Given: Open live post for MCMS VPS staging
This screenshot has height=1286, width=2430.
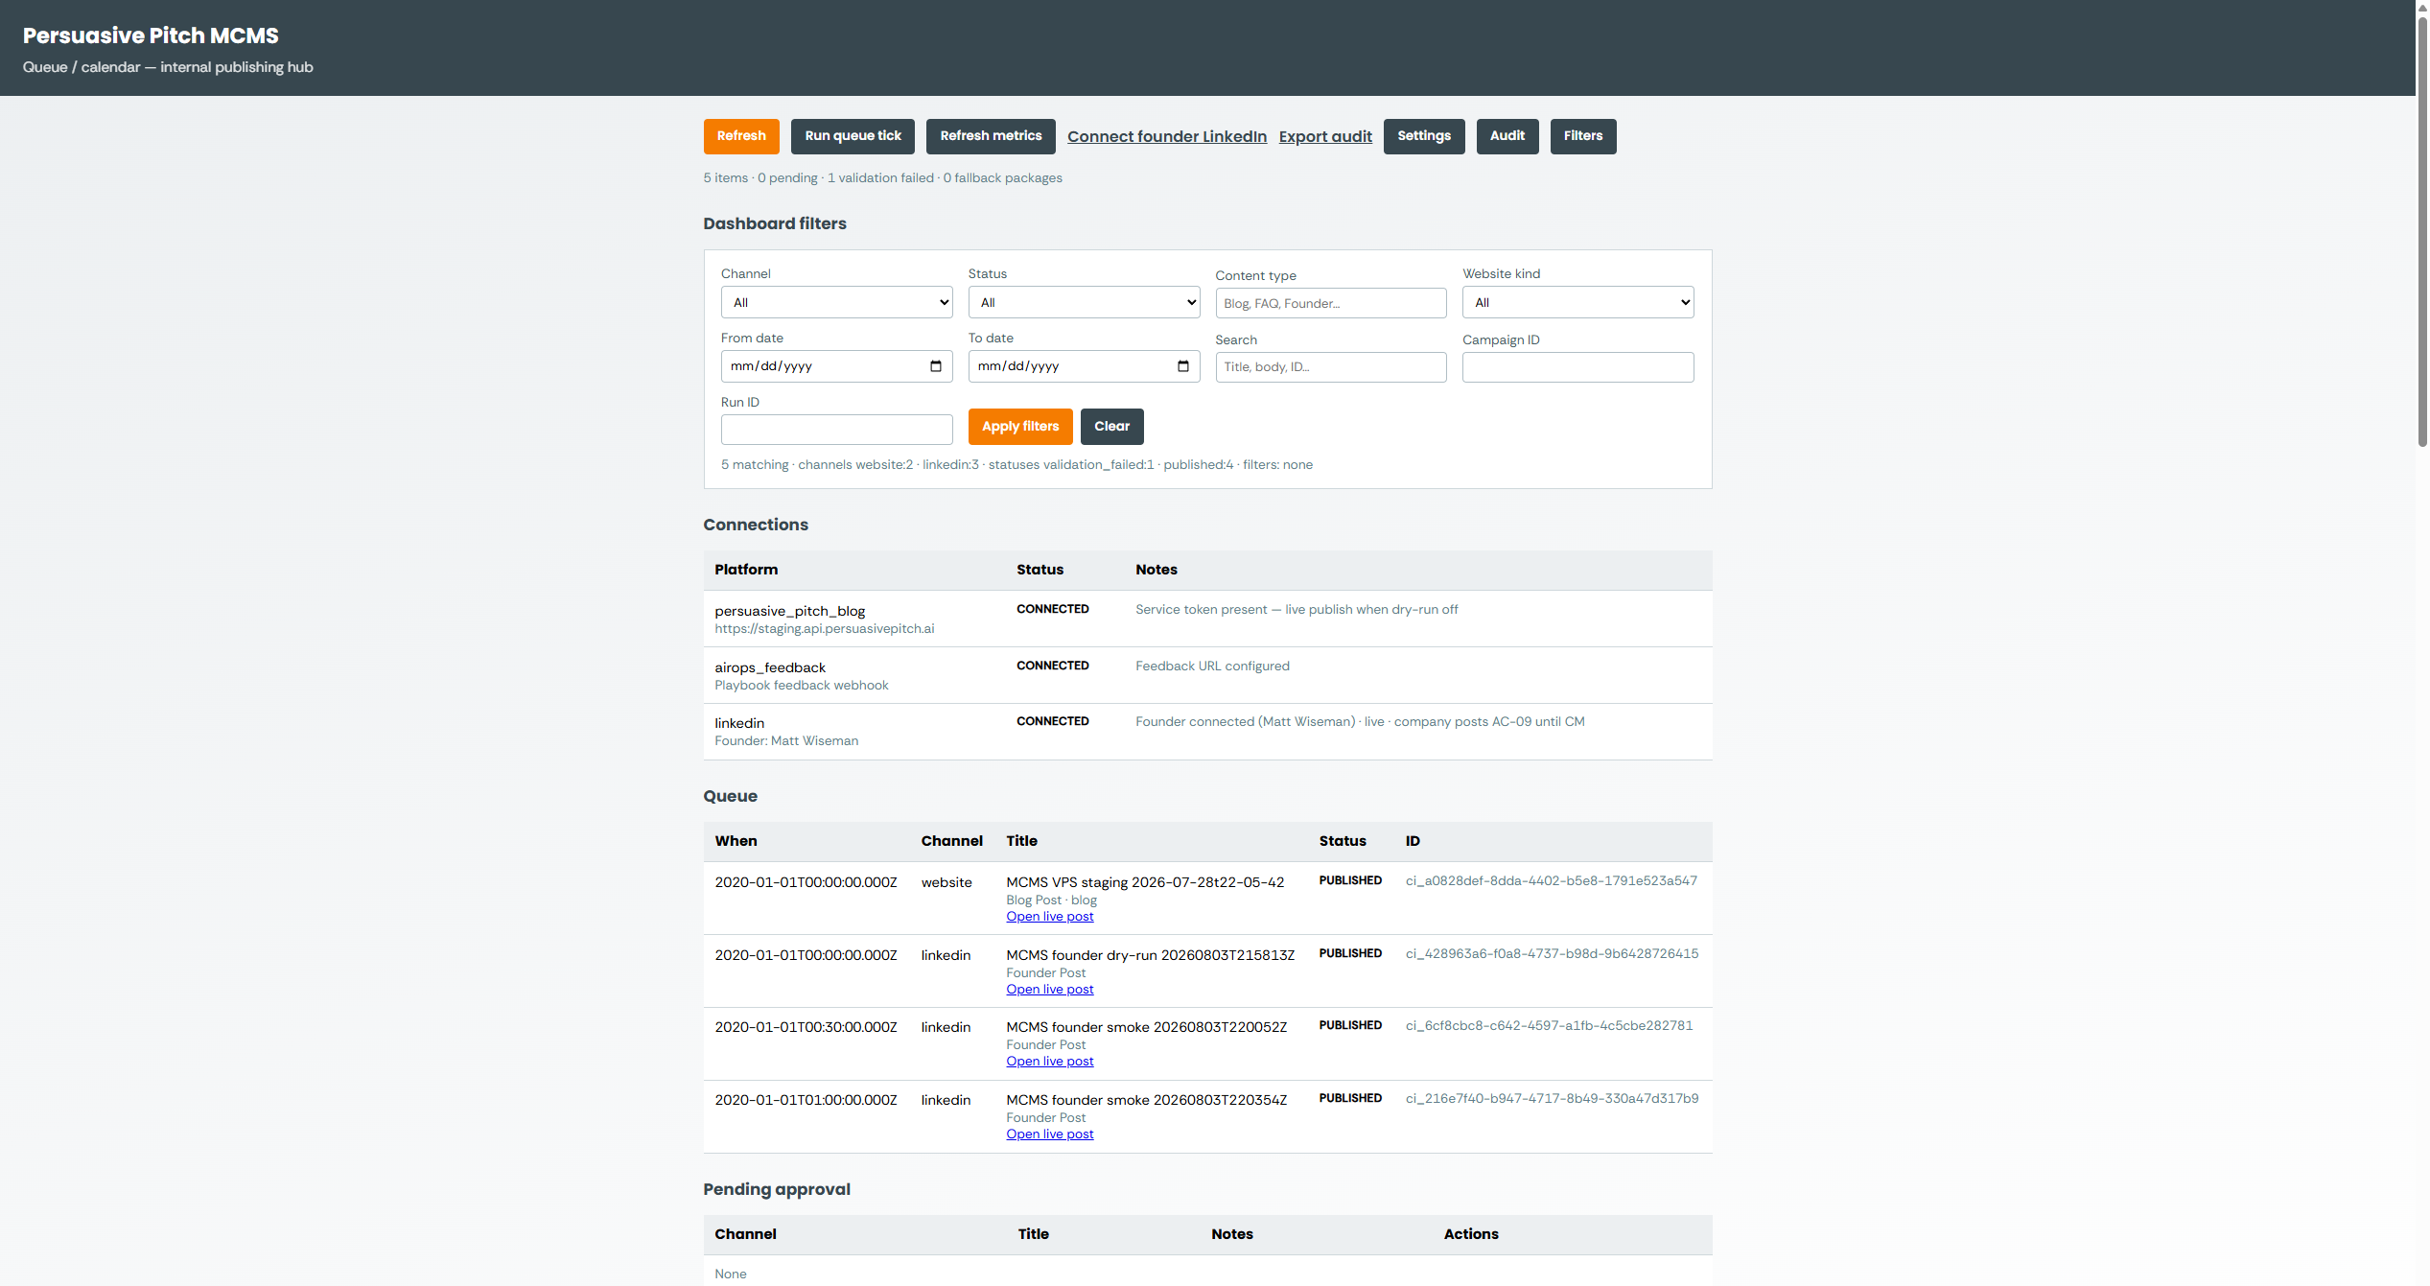Looking at the screenshot, I should click(x=1049, y=917).
